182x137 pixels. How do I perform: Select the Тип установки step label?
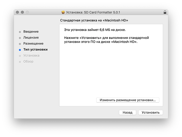coord(35,50)
